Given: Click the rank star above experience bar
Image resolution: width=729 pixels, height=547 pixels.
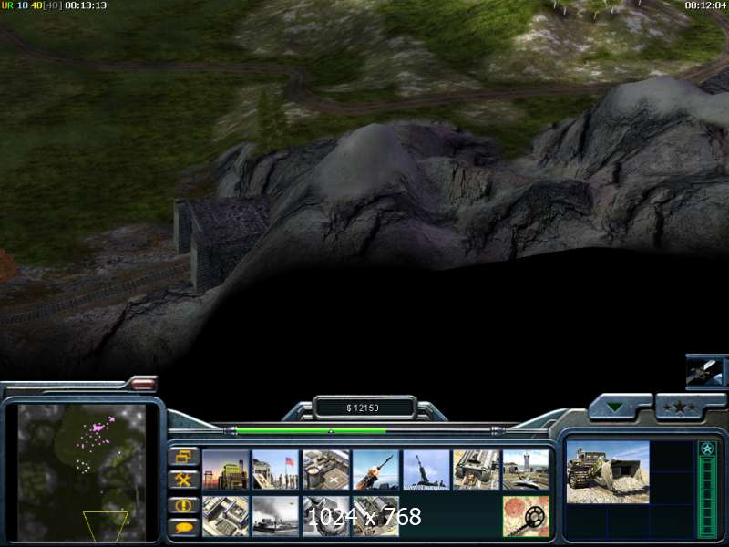Looking at the screenshot, I should [x=708, y=449].
